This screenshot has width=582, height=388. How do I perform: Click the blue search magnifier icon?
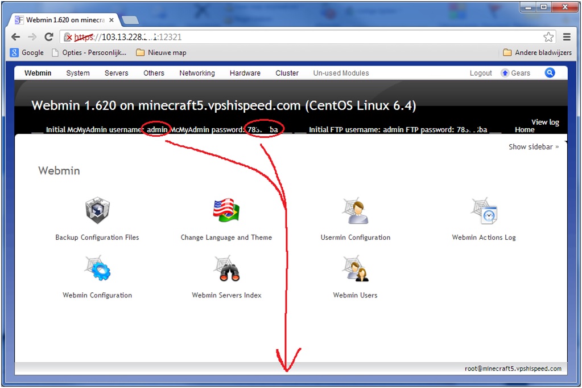(x=550, y=72)
